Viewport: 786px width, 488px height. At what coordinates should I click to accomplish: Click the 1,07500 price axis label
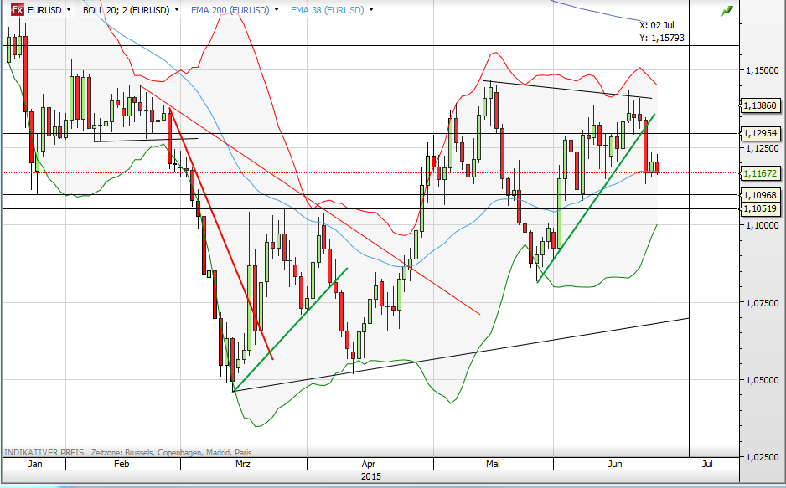(762, 303)
